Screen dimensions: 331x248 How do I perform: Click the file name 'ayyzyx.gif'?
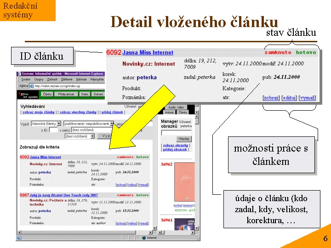pos(185,210)
